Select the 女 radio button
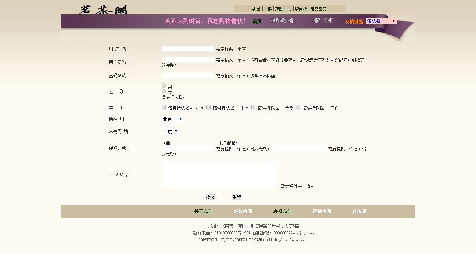The width and height of the screenshot is (476, 254). pyautogui.click(x=164, y=91)
